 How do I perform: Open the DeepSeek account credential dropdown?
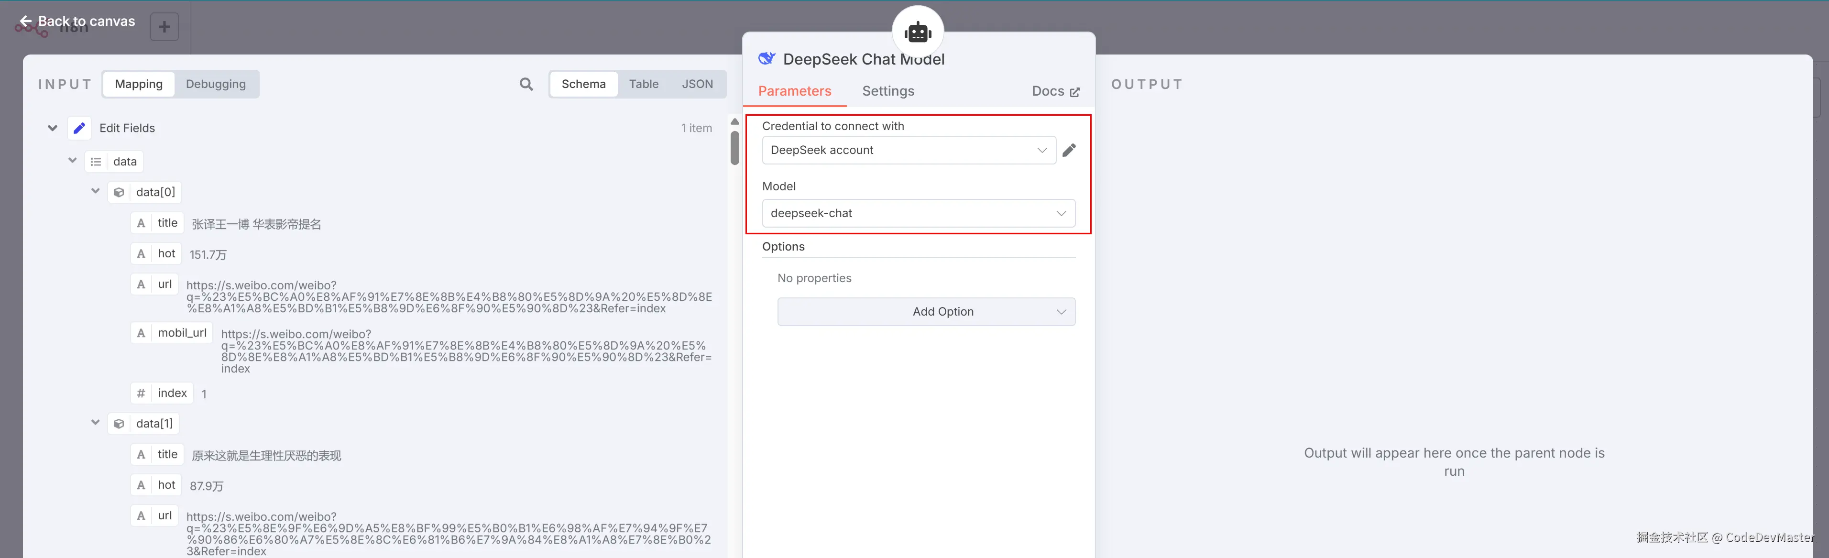pyautogui.click(x=908, y=150)
